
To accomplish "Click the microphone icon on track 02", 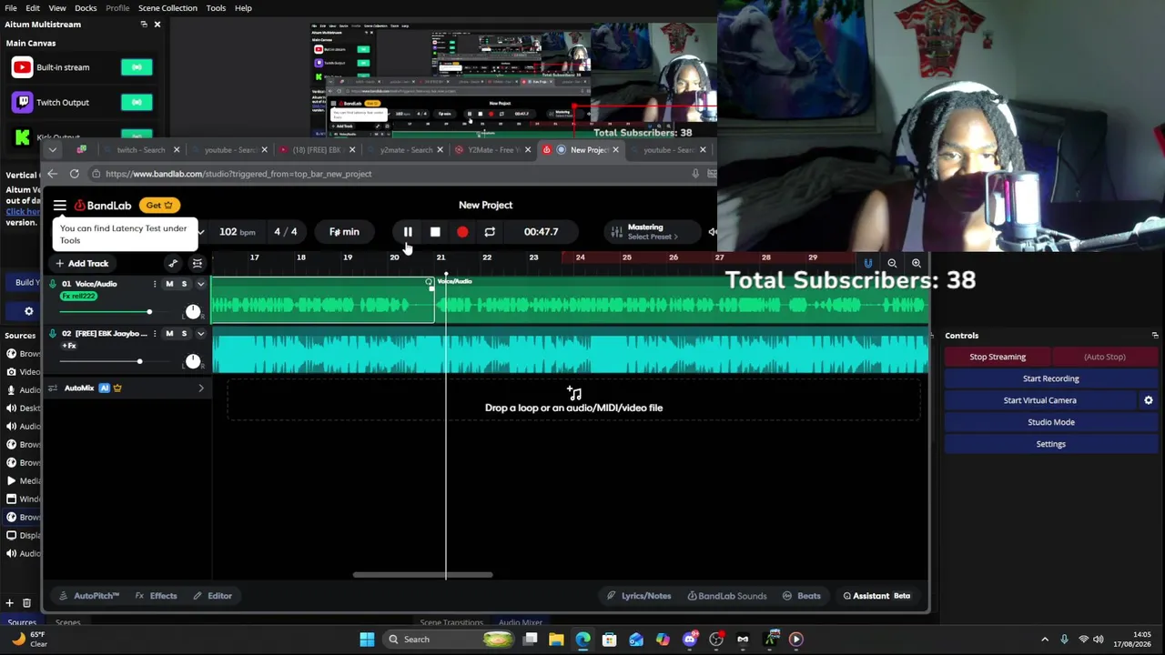I will [53, 334].
